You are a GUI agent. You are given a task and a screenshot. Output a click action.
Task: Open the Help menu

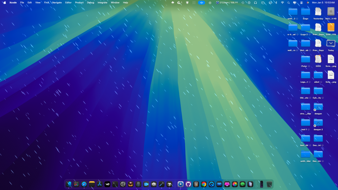click(125, 3)
